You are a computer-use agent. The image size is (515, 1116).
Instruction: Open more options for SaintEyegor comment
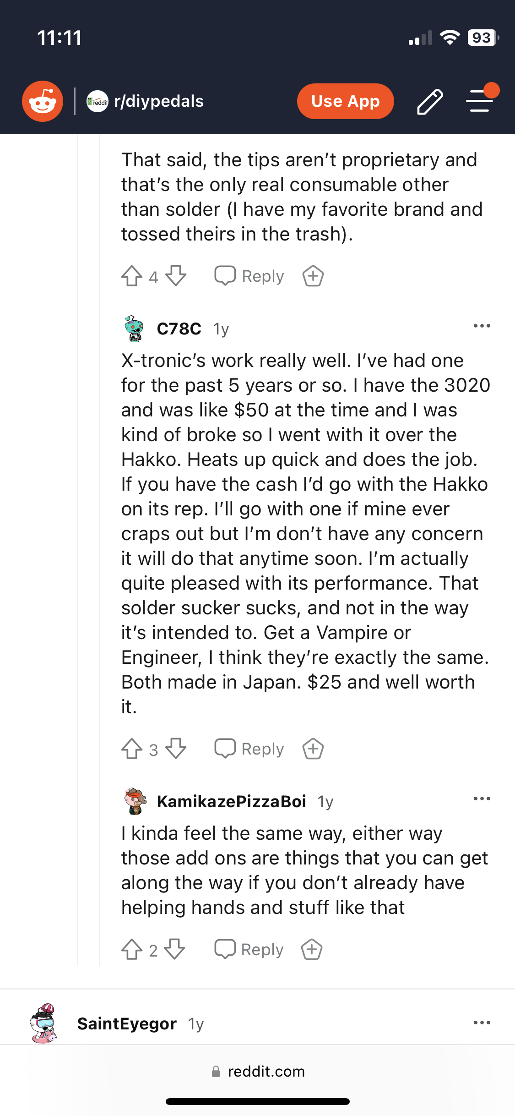(x=482, y=1023)
